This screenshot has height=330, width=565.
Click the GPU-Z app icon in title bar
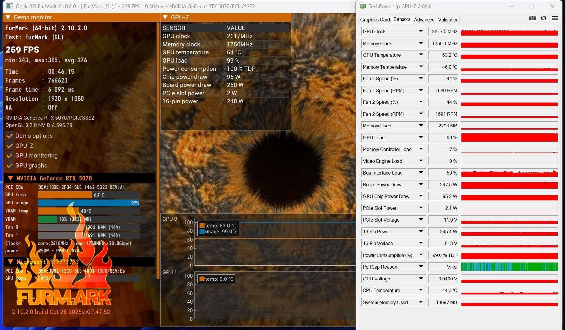click(x=363, y=6)
